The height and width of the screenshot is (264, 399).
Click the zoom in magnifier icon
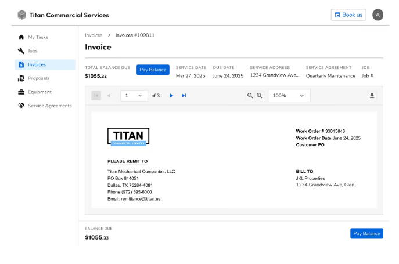pyautogui.click(x=259, y=95)
